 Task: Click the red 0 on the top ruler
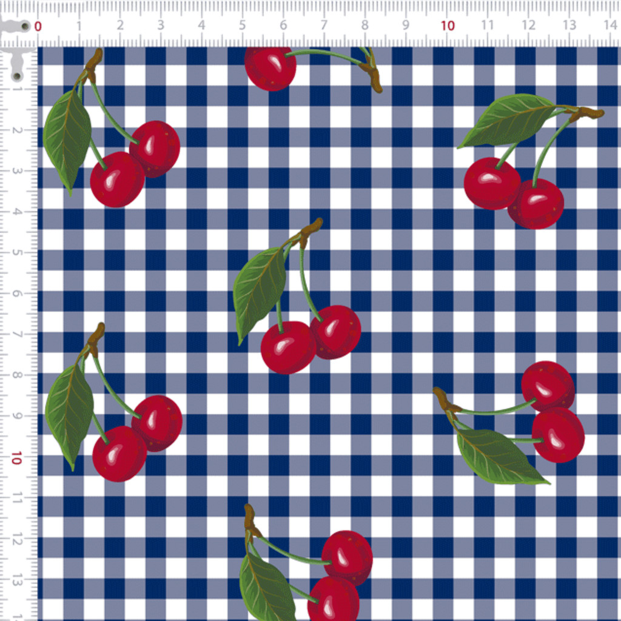pos(38,26)
